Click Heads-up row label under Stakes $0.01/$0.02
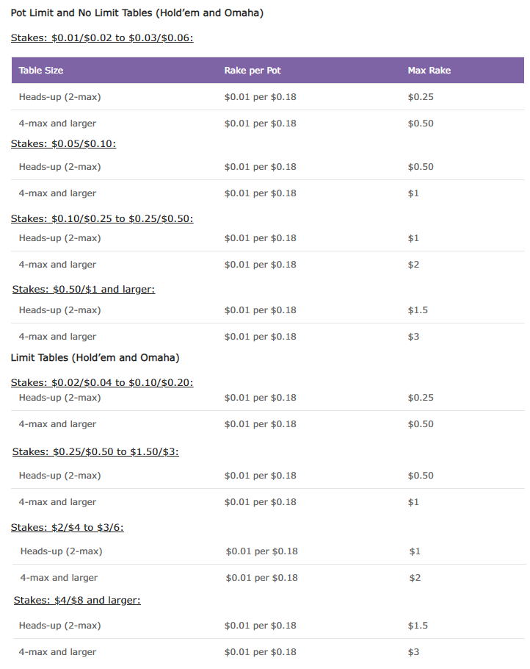This screenshot has width=530, height=669. tap(60, 97)
